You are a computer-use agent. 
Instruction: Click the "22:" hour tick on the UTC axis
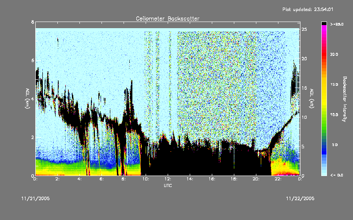pos(278,179)
